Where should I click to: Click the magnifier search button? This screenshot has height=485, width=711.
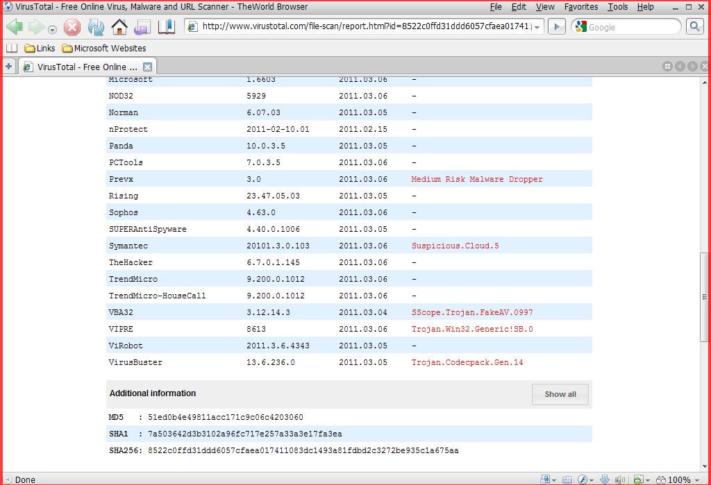[x=694, y=27]
